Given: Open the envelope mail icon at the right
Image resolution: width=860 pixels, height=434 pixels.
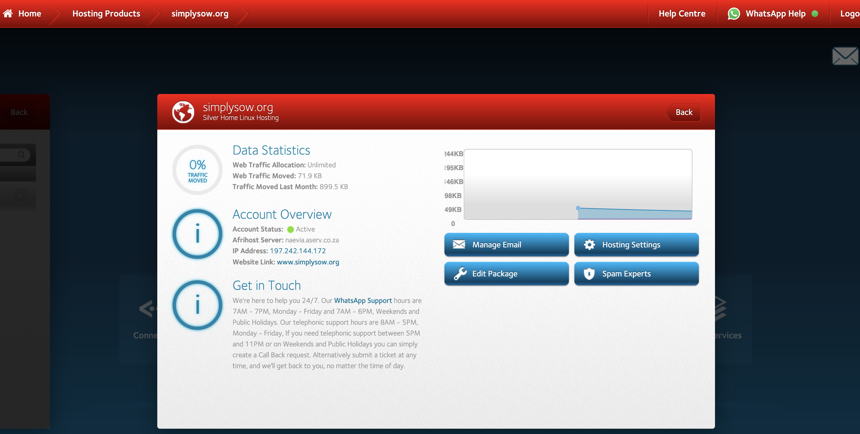Looking at the screenshot, I should [x=845, y=56].
